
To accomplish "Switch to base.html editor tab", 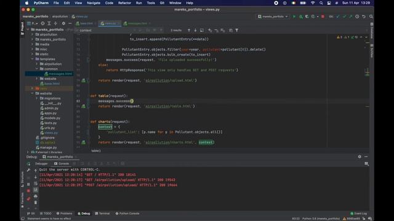I will click(86, 23).
